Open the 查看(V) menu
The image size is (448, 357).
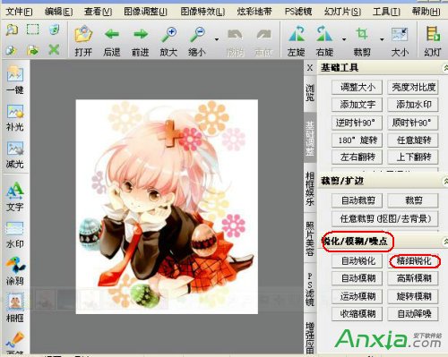coord(98,12)
